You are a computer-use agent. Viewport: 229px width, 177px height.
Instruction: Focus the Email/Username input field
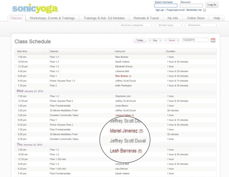coord(166,6)
